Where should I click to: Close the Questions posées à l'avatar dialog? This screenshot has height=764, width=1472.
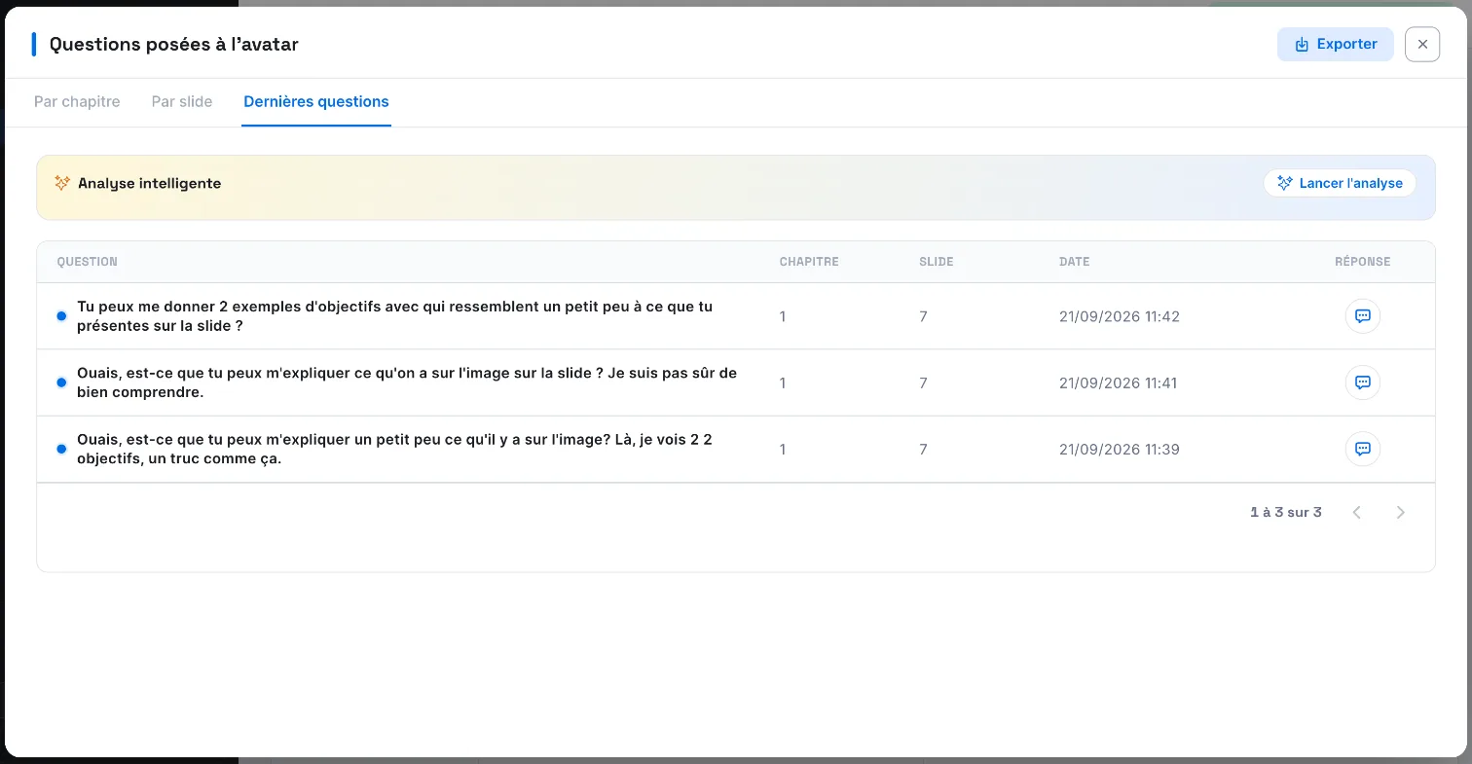[x=1422, y=44]
